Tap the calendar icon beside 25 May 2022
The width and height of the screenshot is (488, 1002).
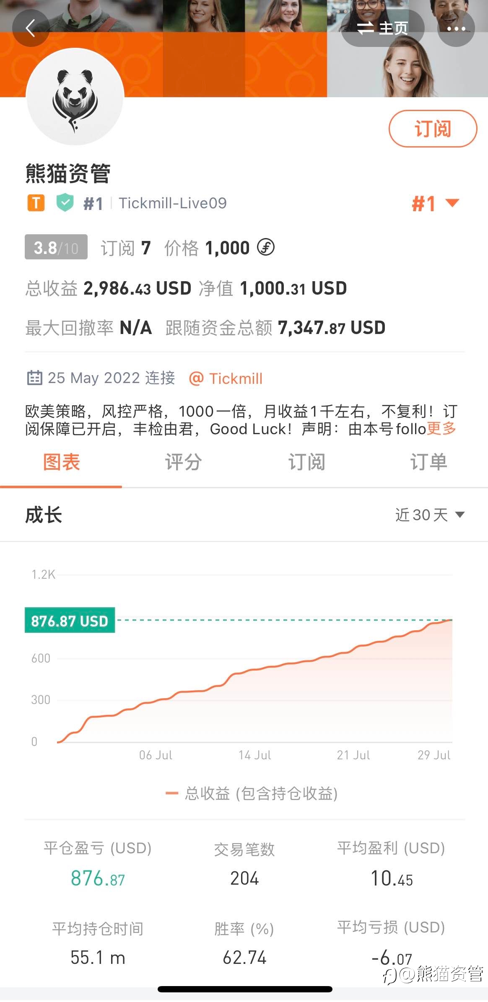pyautogui.click(x=34, y=378)
